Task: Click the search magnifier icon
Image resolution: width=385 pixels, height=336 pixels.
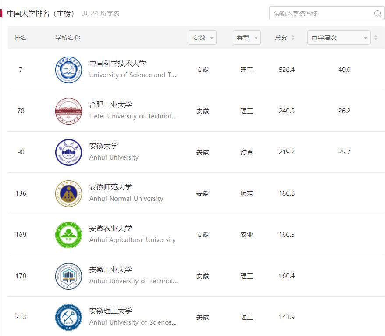Action: coord(378,14)
